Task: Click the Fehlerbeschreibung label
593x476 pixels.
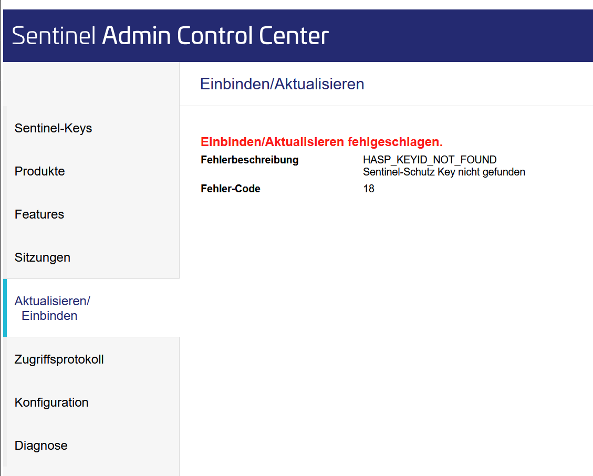Action: (x=249, y=160)
